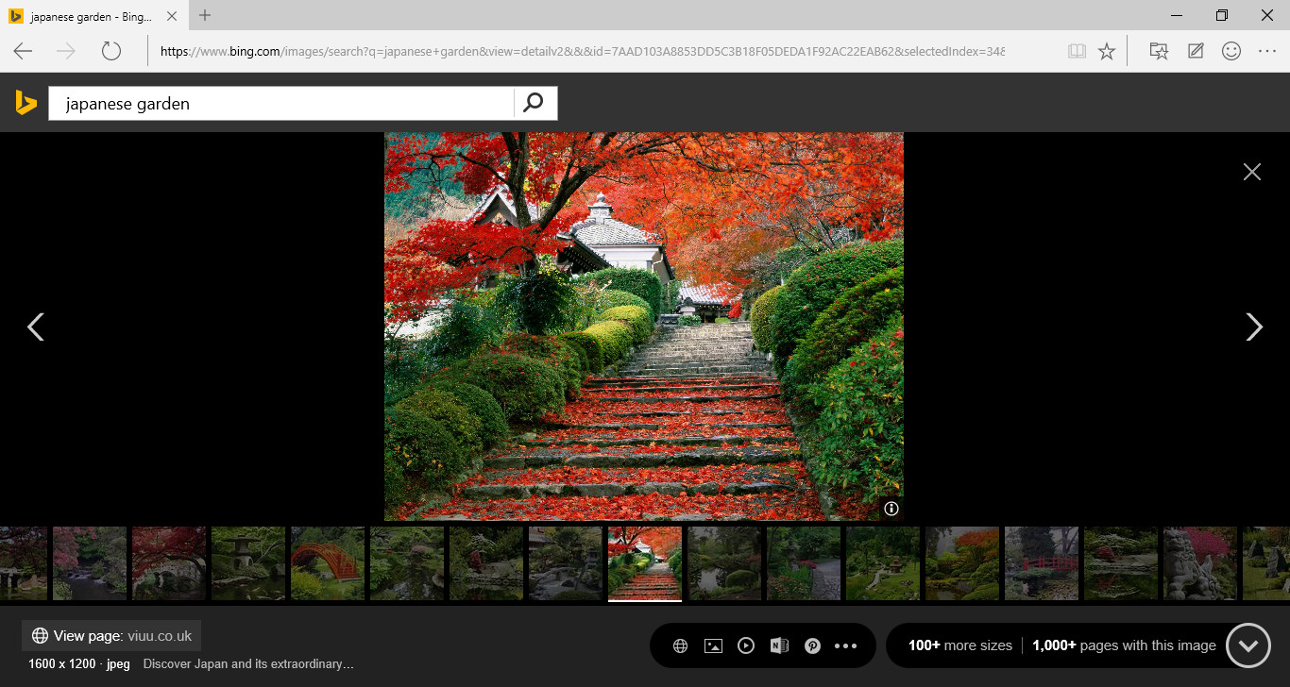Open browser settings and more menu
Image resolution: width=1290 pixels, height=687 pixels.
pyautogui.click(x=1266, y=51)
